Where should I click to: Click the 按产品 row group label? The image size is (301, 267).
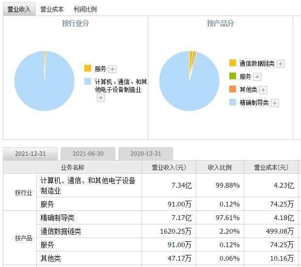pyautogui.click(x=23, y=238)
